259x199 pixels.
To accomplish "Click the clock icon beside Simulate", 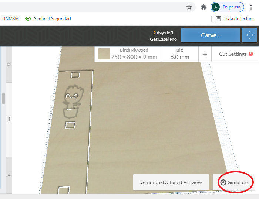I will (x=223, y=182).
